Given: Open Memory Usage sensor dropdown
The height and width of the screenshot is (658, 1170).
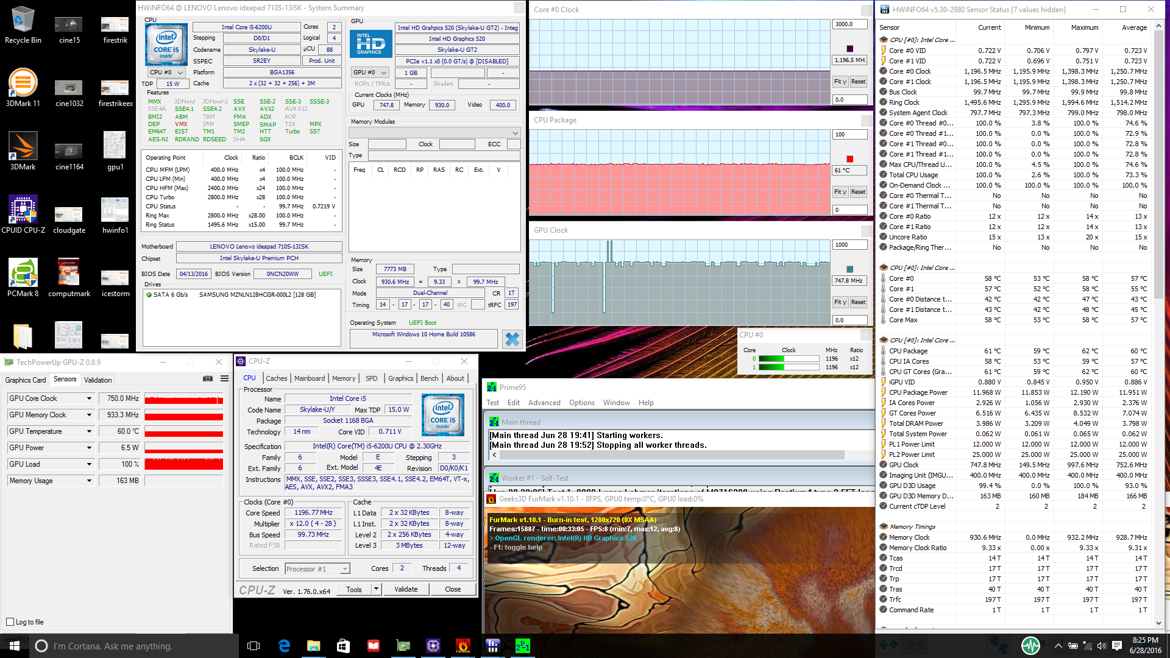Looking at the screenshot, I should click(x=89, y=481).
